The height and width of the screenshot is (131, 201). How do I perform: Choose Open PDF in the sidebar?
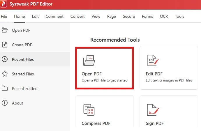tap(35, 30)
